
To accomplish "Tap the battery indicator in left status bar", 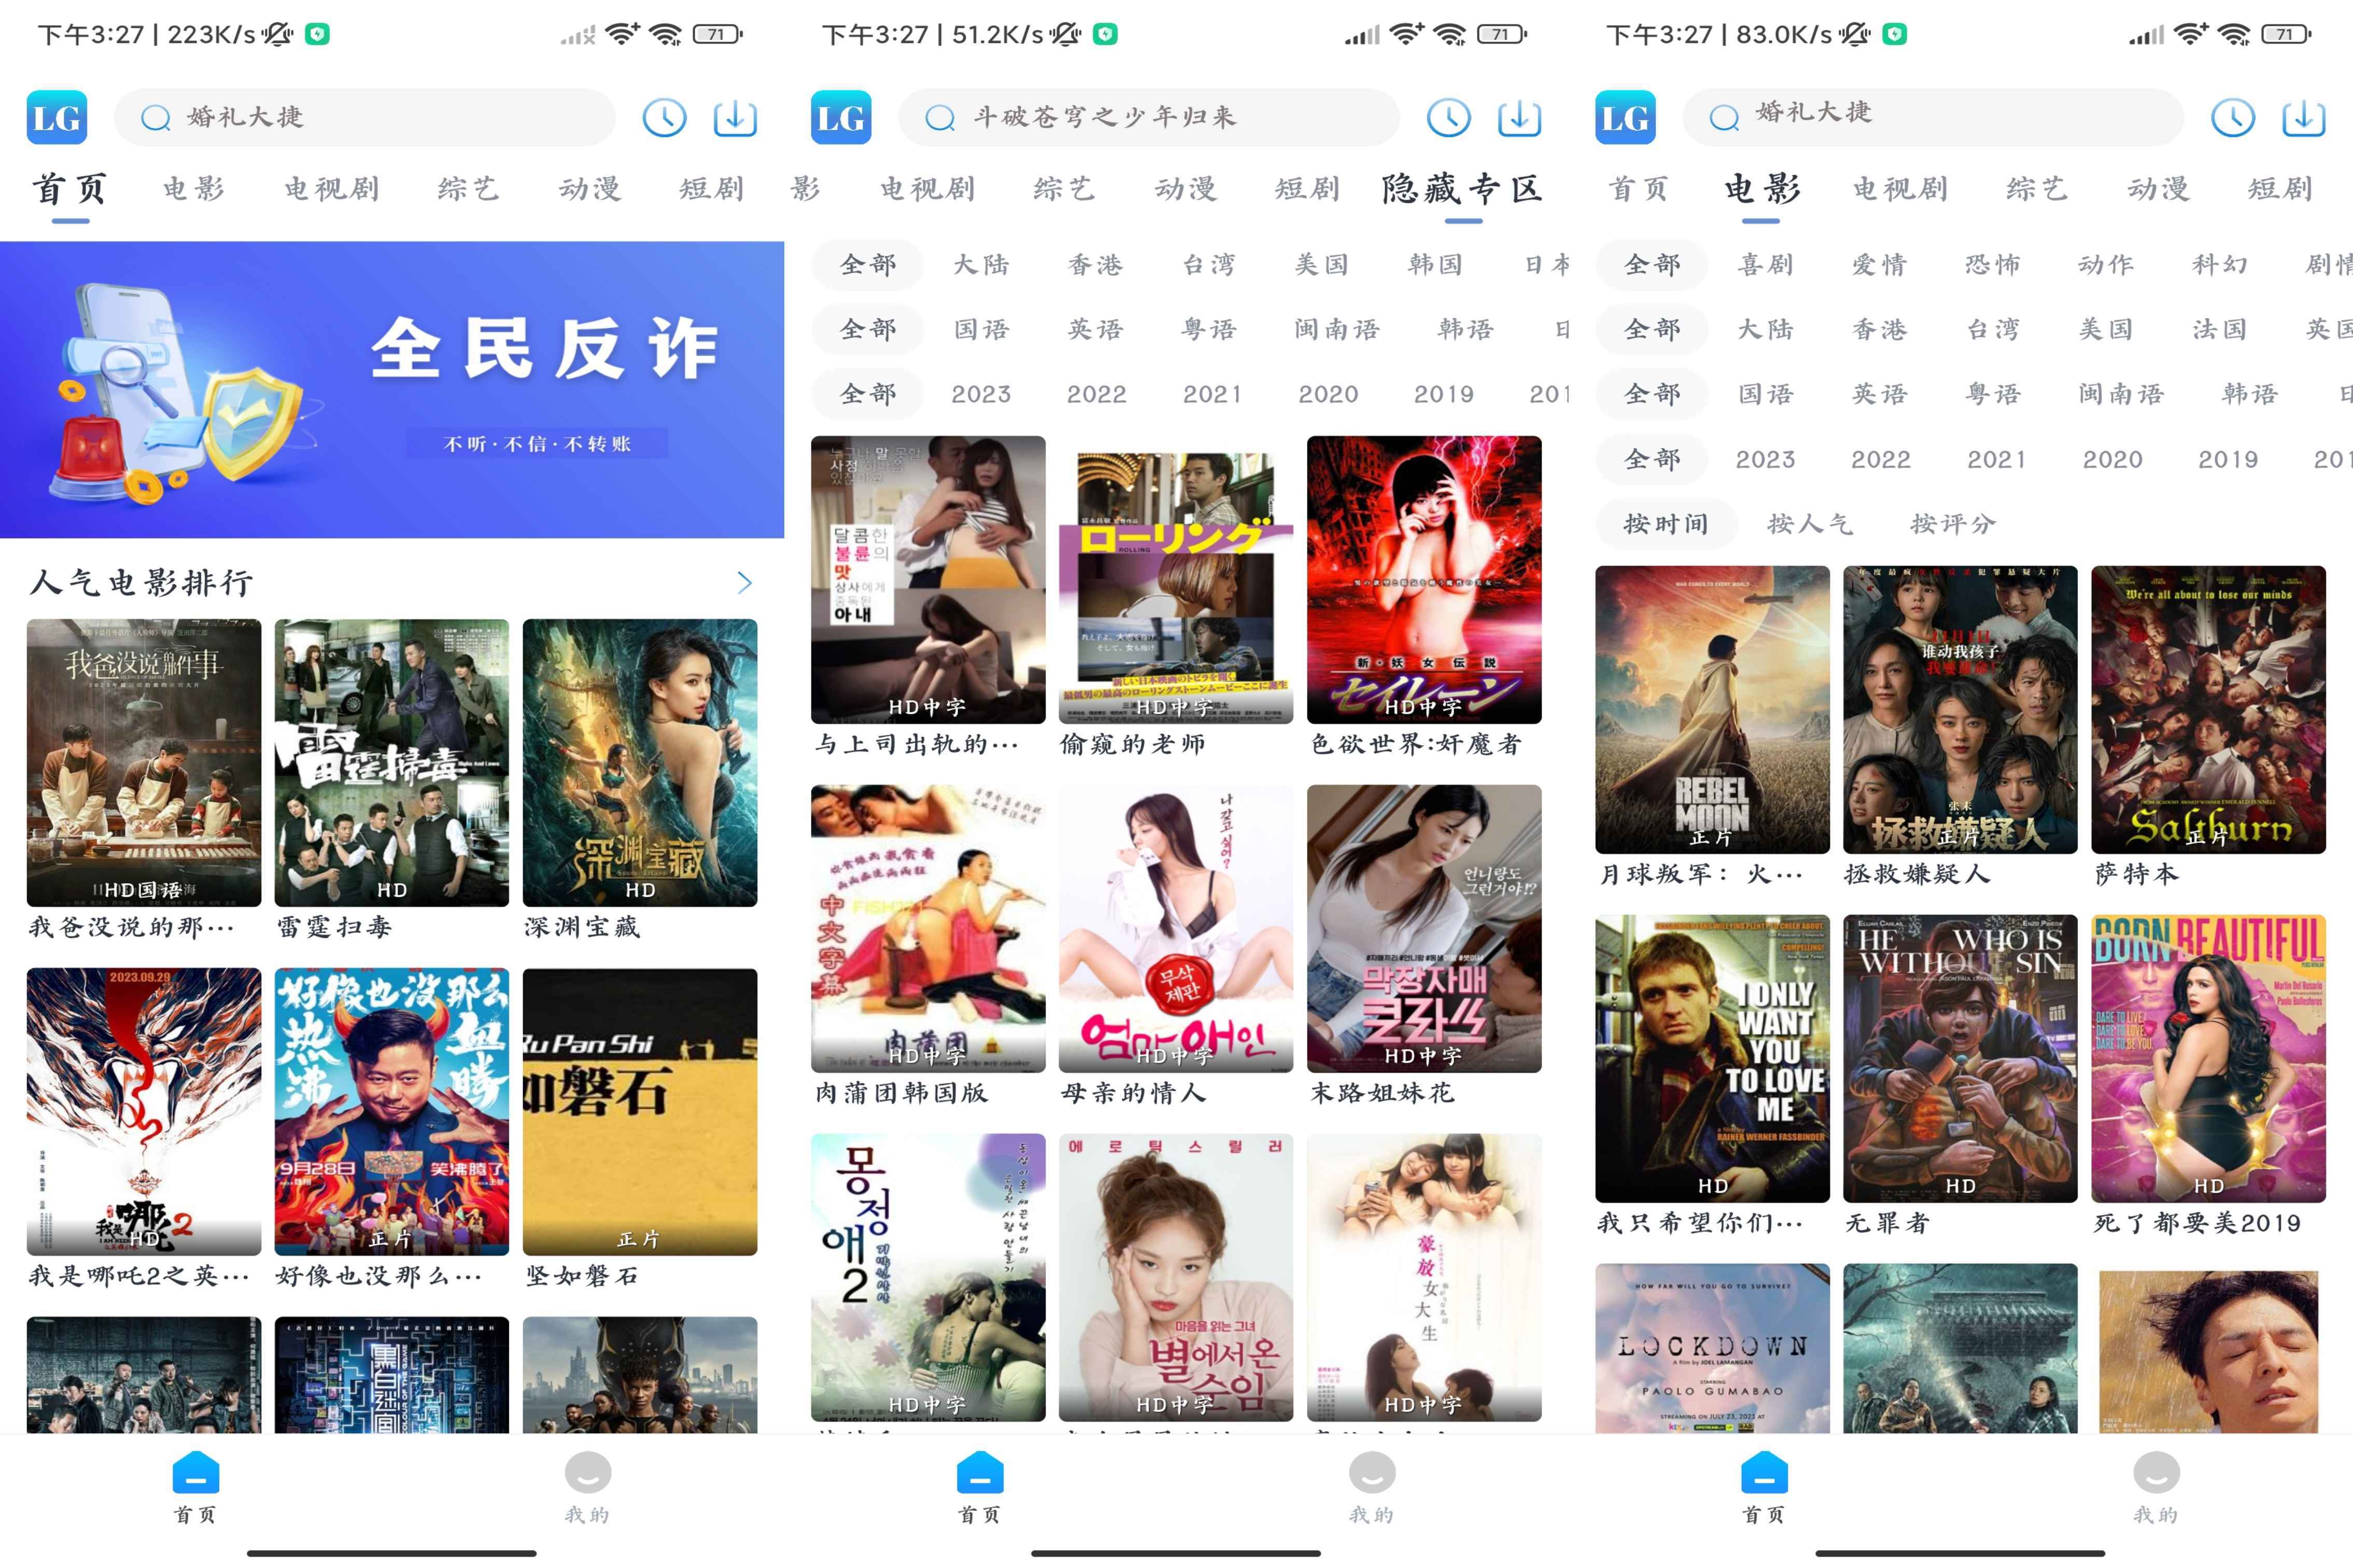I will 718,35.
